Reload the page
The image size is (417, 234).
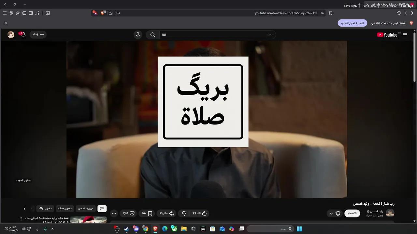[x=399, y=13]
